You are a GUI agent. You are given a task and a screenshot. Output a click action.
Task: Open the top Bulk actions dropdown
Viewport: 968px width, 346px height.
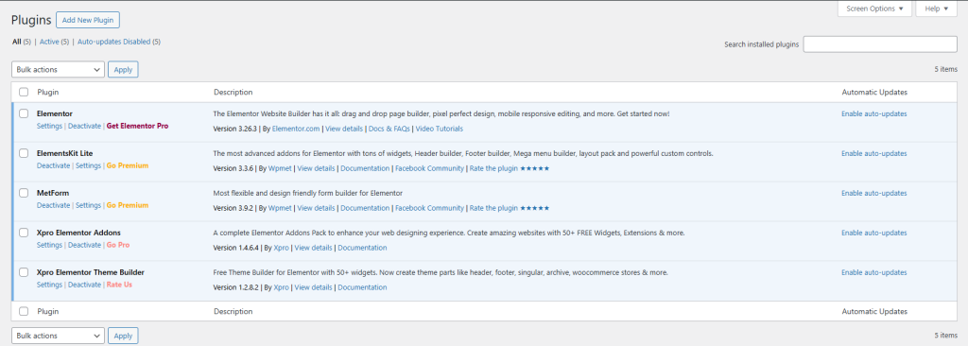point(58,69)
